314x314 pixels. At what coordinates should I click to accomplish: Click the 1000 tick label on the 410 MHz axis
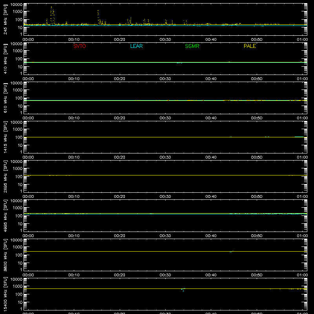click(x=18, y=51)
